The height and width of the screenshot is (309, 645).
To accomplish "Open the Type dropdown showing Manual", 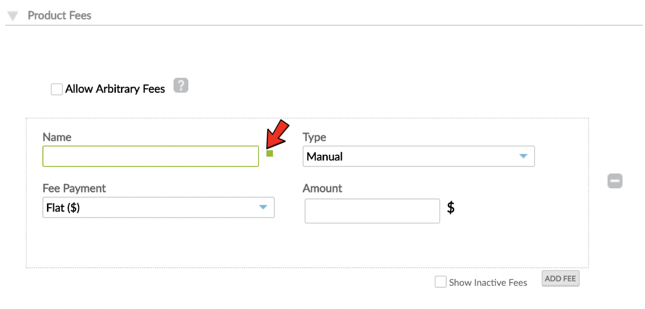I will tap(419, 156).
